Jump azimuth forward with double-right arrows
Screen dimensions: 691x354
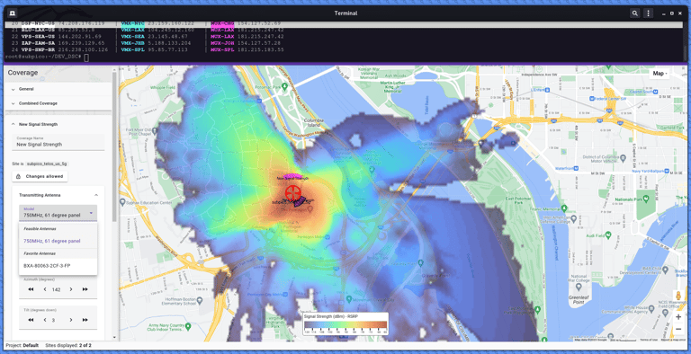[85, 289]
